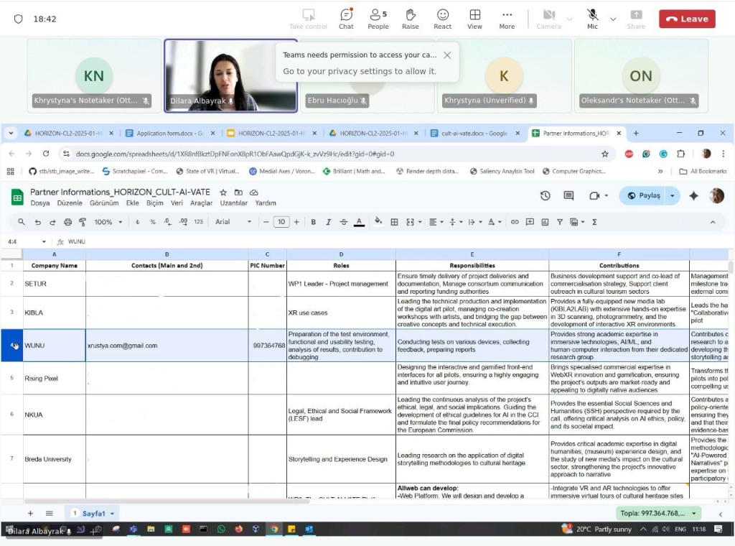Show more hidden bookmarks chevron

pyautogui.click(x=660, y=171)
